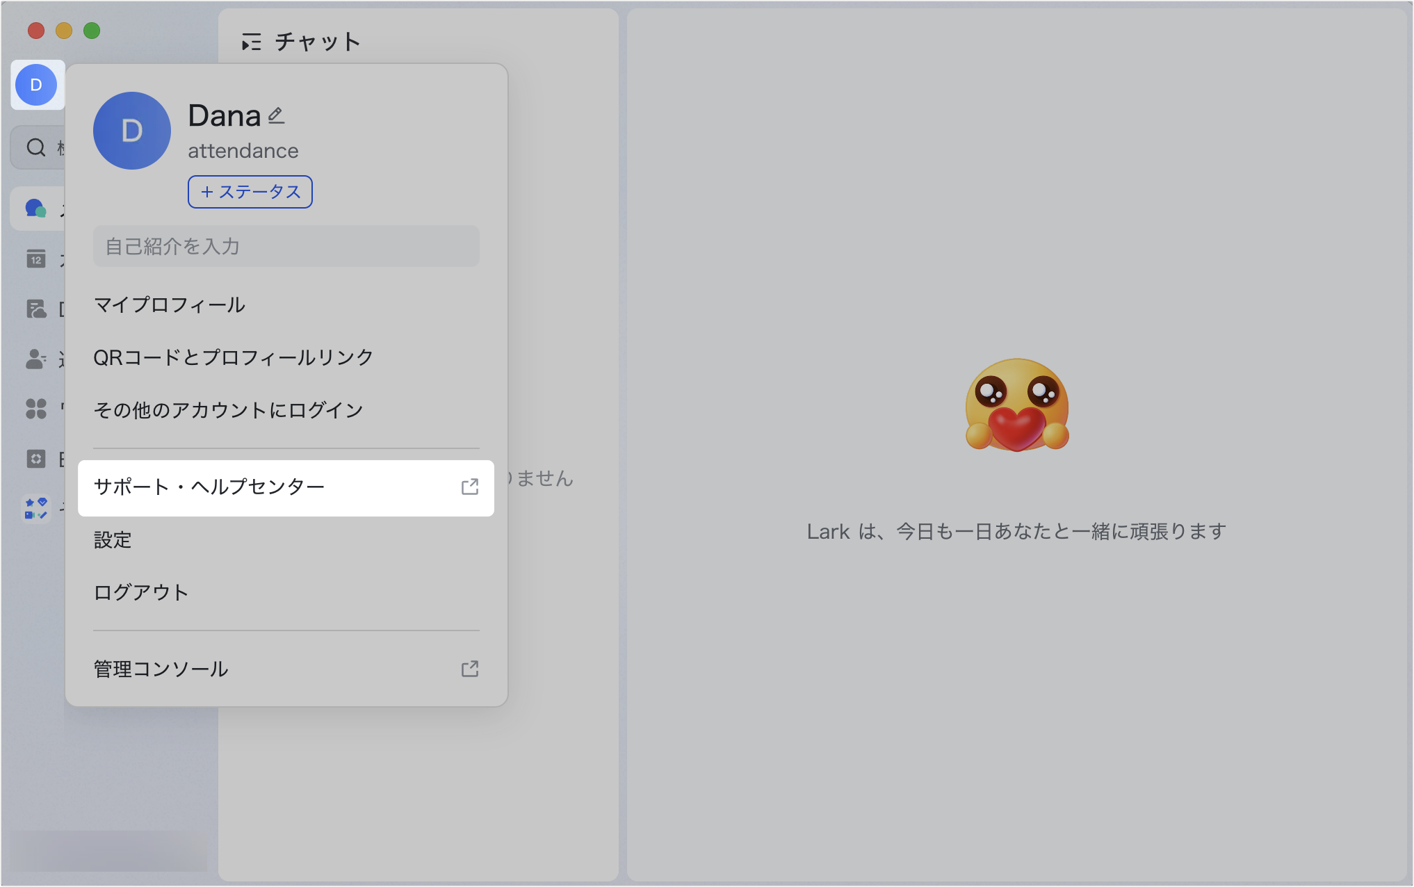Open the Messenger chat icon in the sidebar

35,207
